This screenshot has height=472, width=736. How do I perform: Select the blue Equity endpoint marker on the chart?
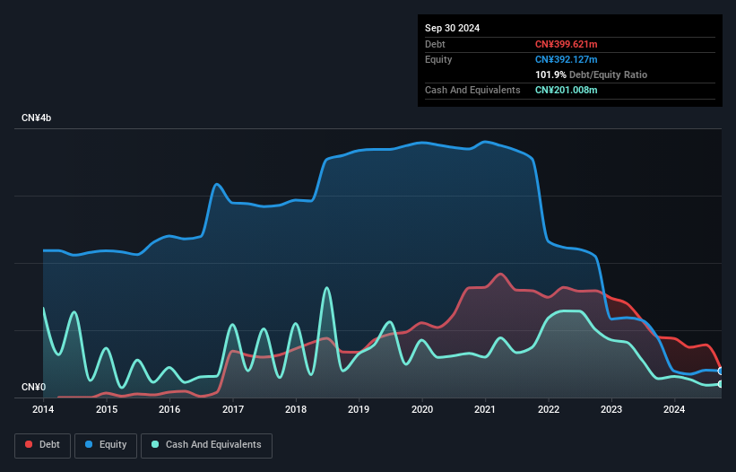point(721,371)
